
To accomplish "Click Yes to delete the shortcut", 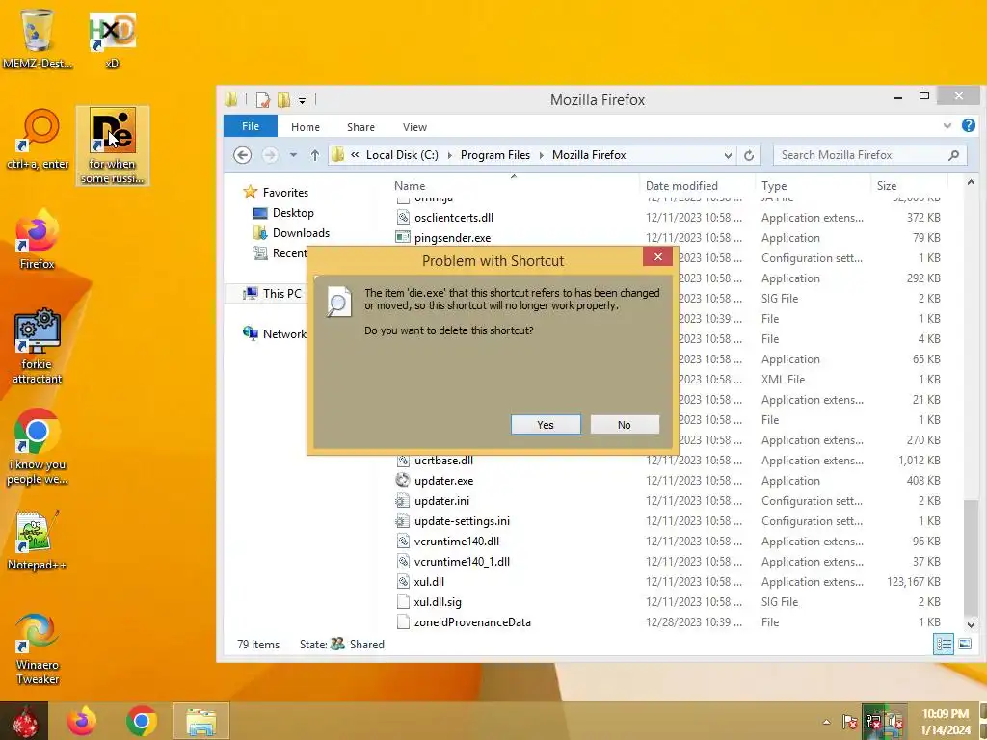I will pos(546,425).
